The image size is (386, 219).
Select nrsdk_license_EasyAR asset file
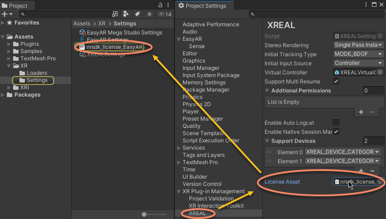coord(114,47)
